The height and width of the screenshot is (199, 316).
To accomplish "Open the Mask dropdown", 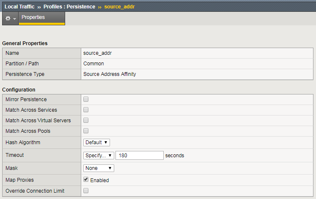I will (99, 168).
